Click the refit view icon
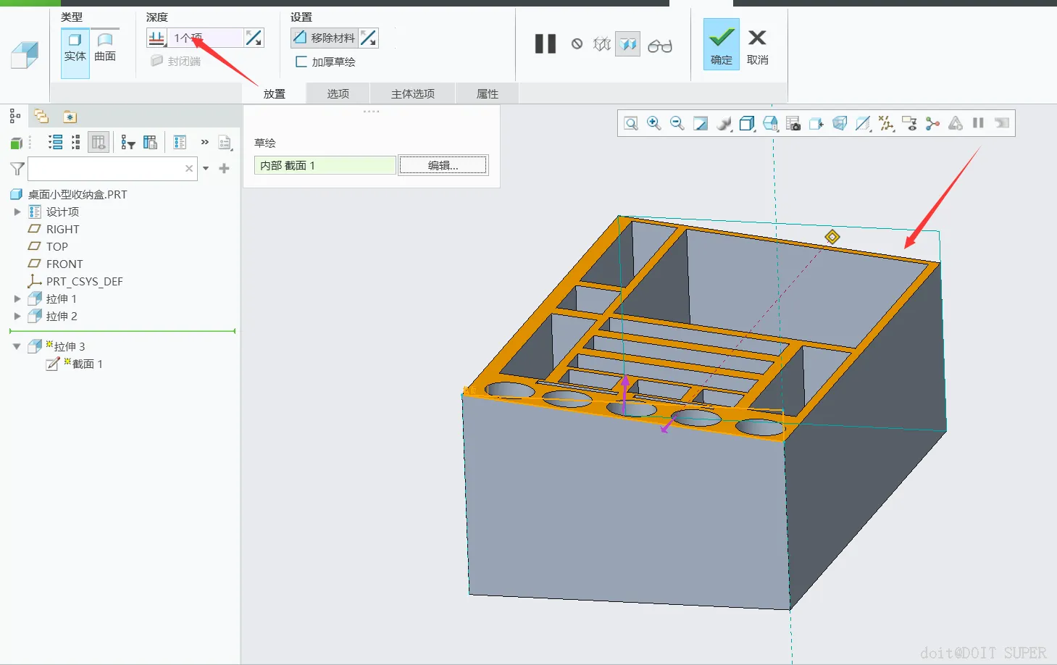 coord(631,123)
